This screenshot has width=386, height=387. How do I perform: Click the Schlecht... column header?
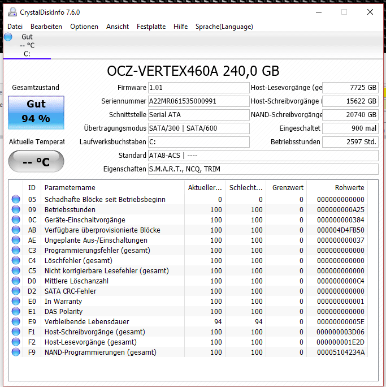pos(246,188)
